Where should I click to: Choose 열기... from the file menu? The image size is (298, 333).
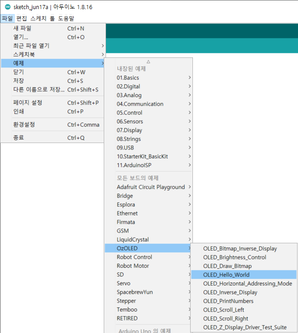52,37
